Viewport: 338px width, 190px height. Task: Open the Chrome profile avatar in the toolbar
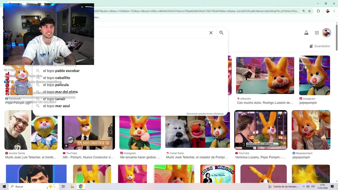coord(328,11)
